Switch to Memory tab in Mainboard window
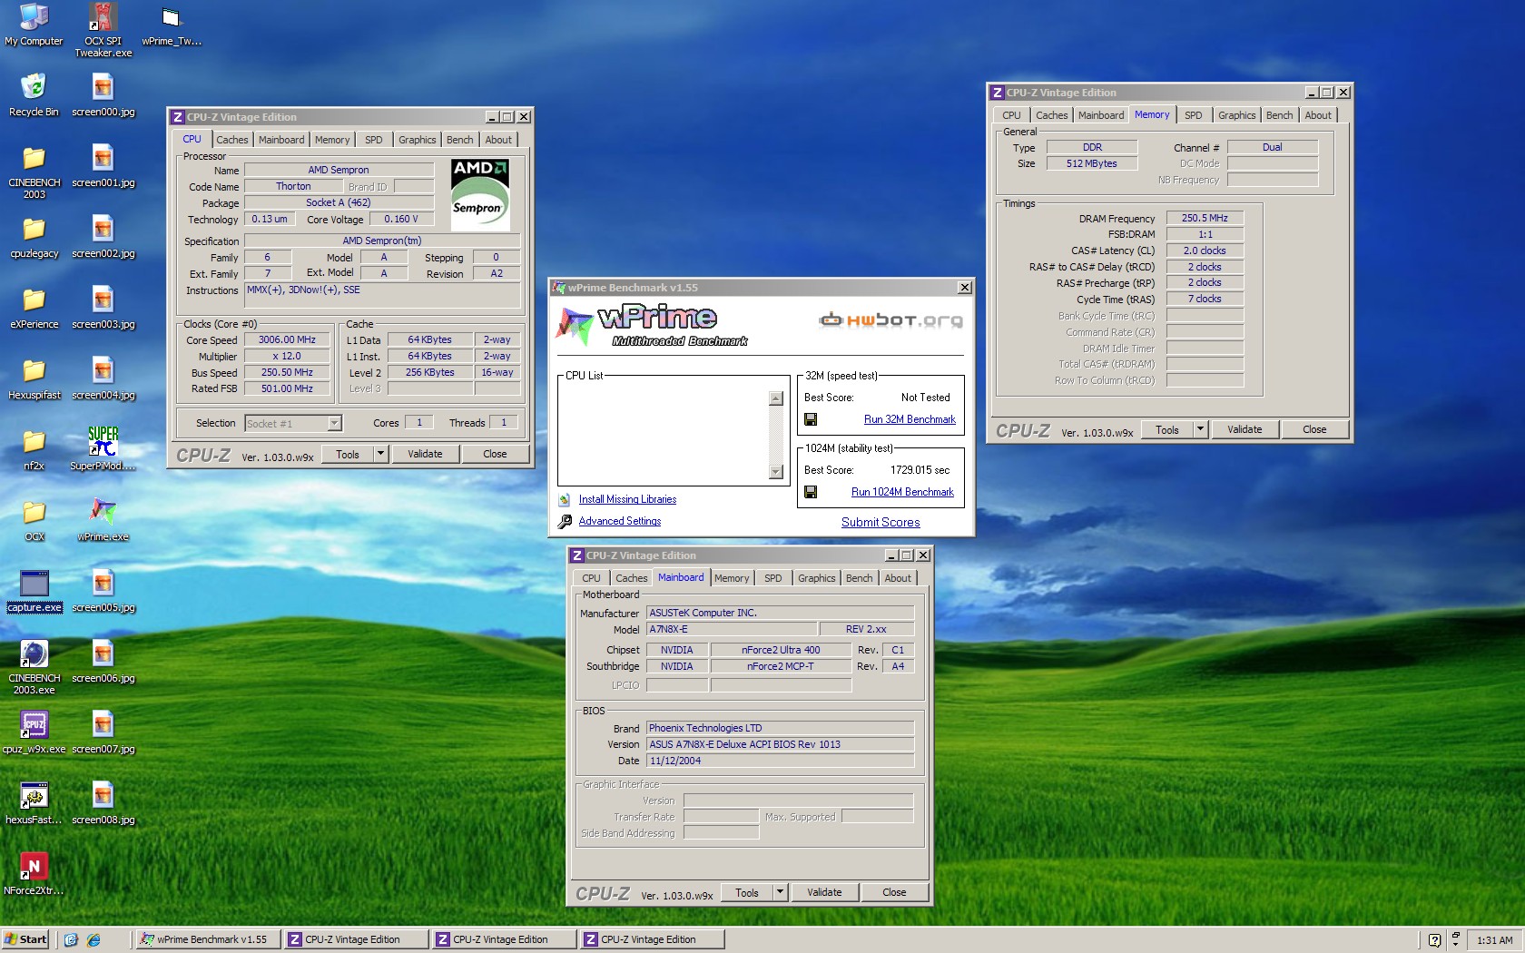Screen dimensions: 1525x953 pyautogui.click(x=732, y=578)
